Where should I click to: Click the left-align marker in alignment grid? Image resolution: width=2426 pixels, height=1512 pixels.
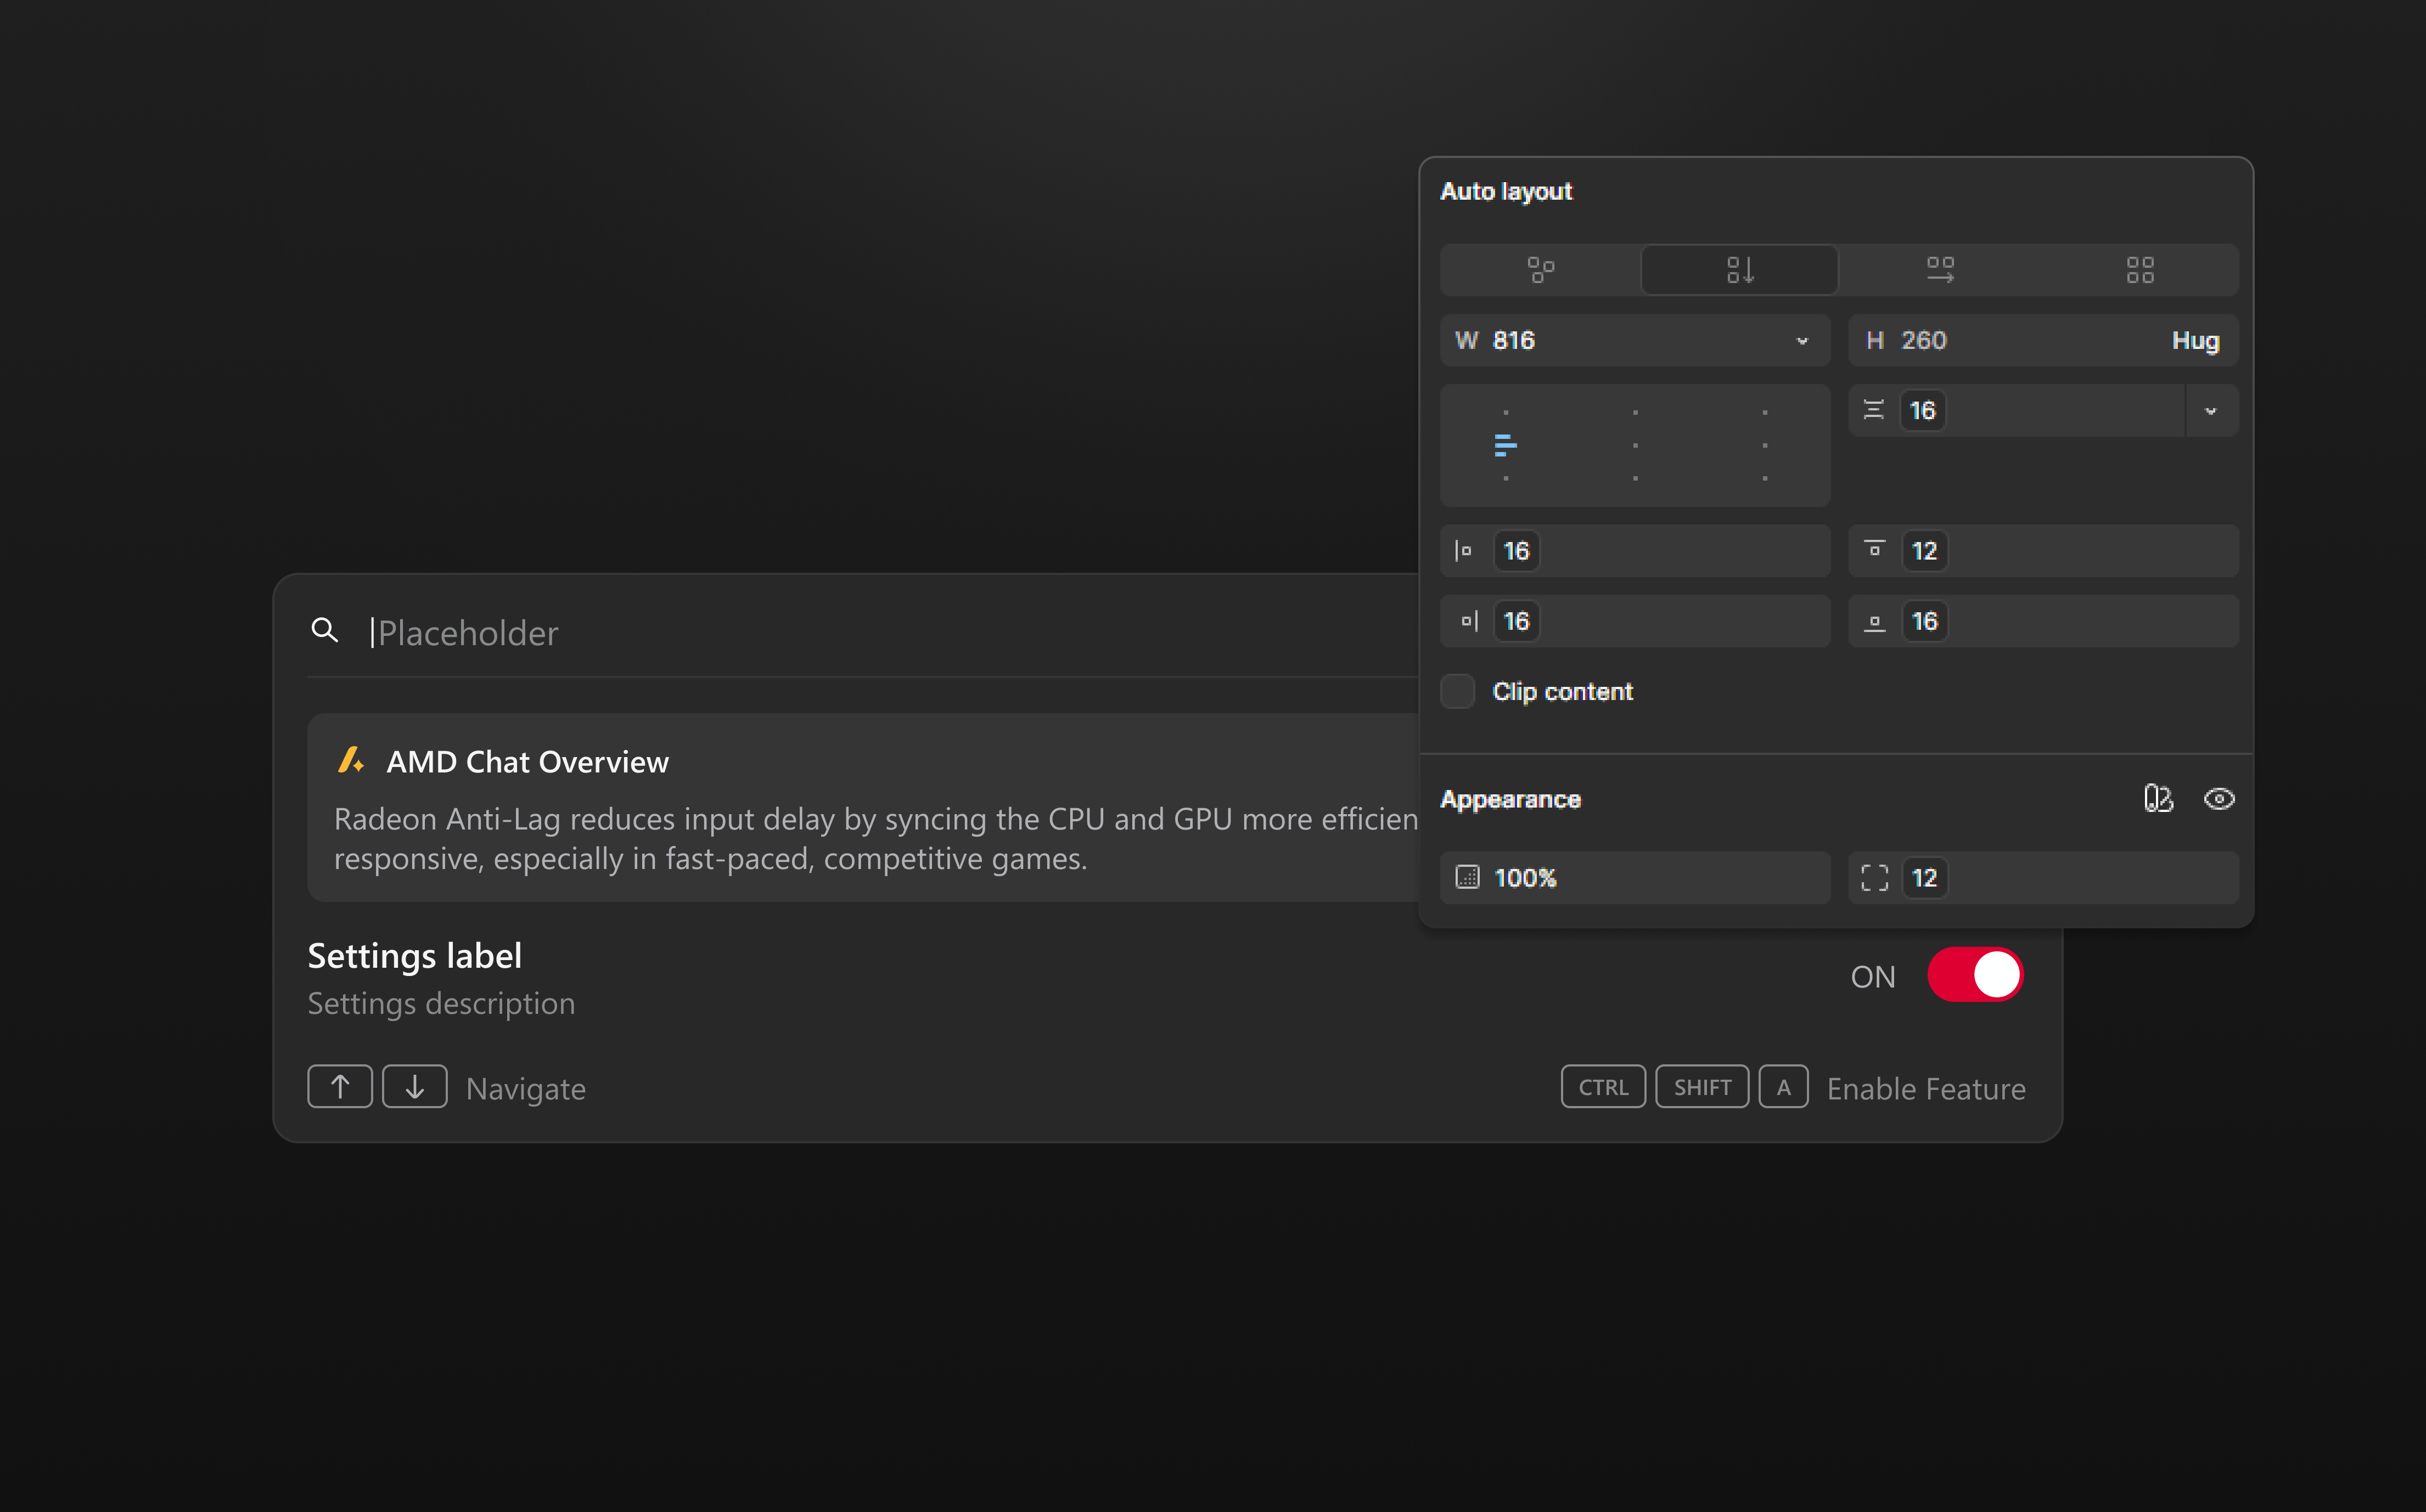1504,445
